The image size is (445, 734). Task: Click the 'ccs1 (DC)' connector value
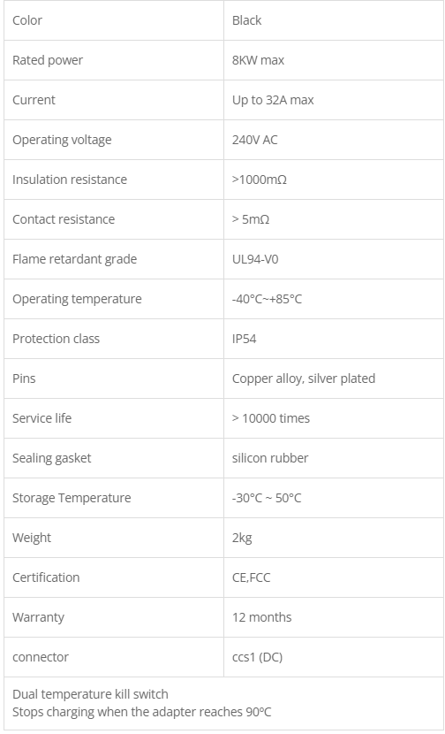pos(258,657)
